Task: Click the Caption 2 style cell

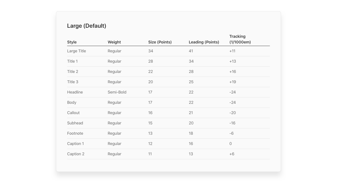Action: (x=76, y=154)
